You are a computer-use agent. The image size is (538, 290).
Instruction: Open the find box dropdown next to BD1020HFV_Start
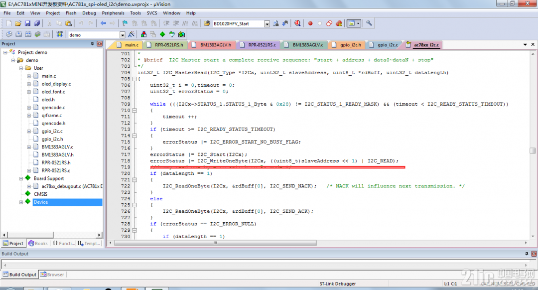(x=267, y=24)
